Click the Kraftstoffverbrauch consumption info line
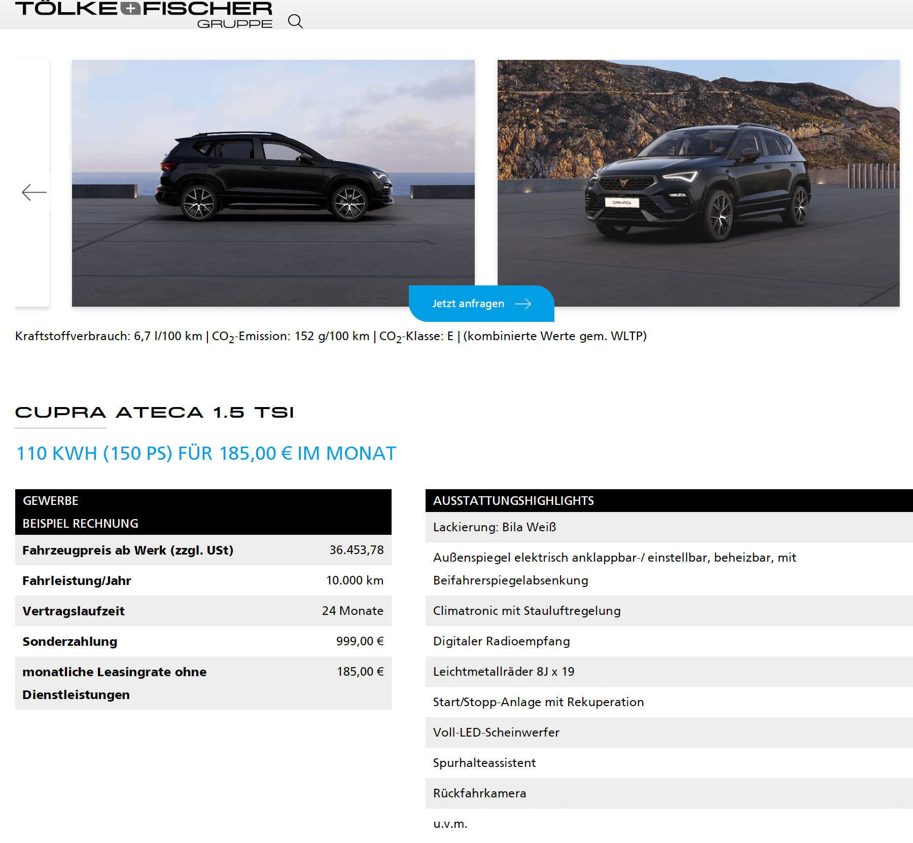Image resolution: width=913 pixels, height=843 pixels. point(331,337)
